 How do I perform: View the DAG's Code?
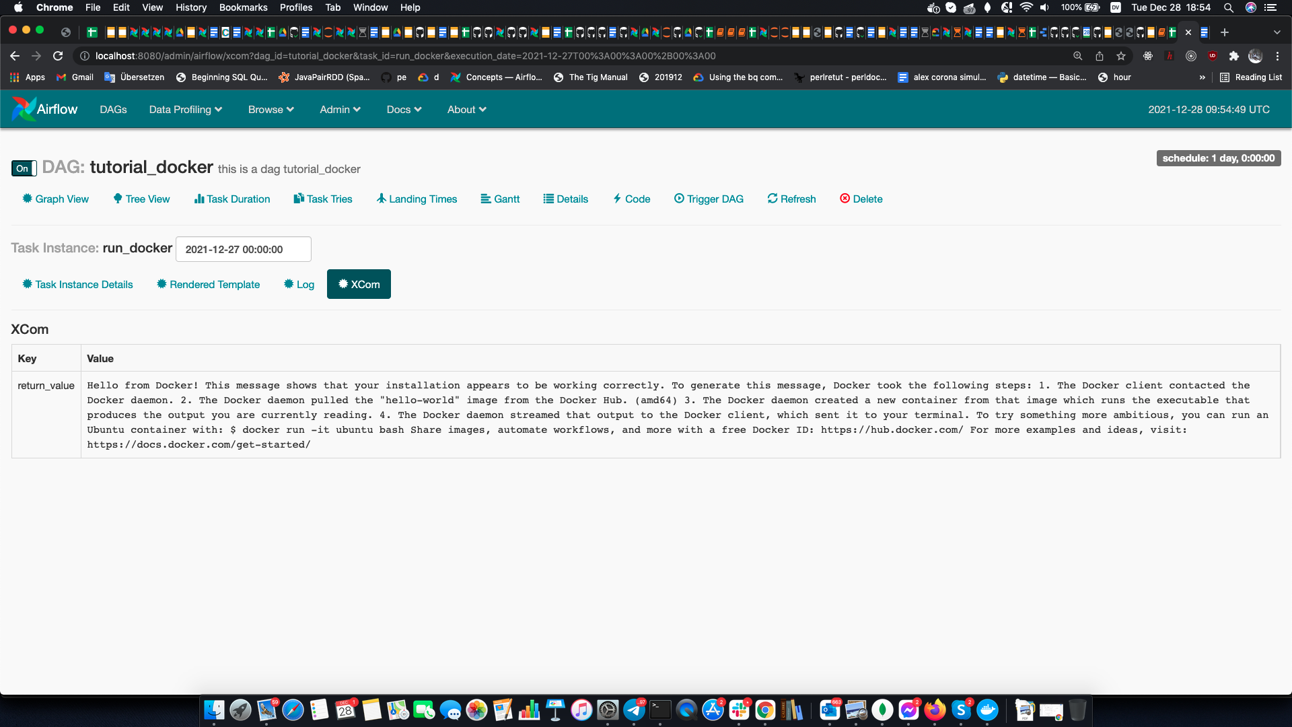[x=631, y=199]
